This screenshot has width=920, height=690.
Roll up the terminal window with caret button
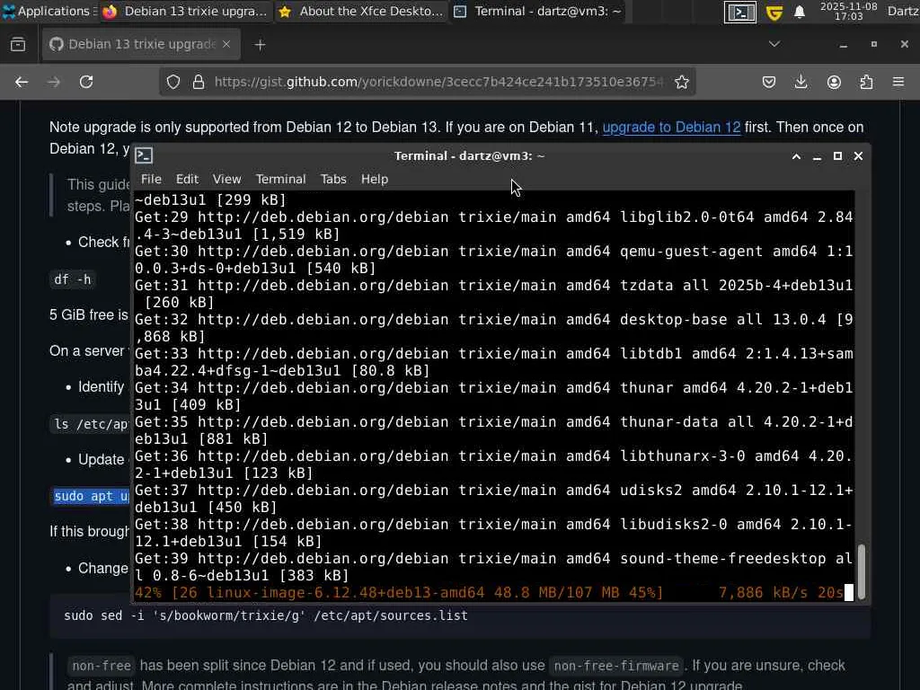[x=796, y=156]
